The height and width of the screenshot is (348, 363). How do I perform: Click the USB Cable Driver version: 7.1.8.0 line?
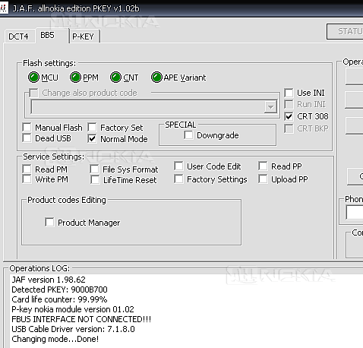click(x=73, y=329)
